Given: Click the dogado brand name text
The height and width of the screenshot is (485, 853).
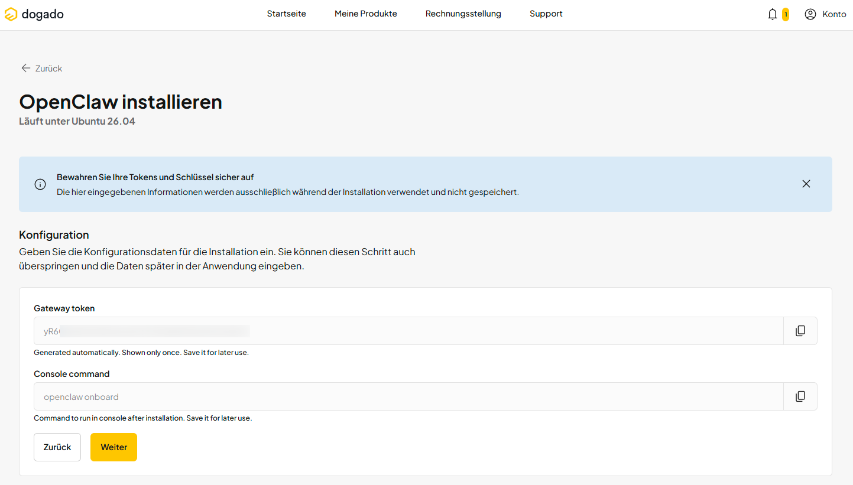Looking at the screenshot, I should click(x=43, y=14).
